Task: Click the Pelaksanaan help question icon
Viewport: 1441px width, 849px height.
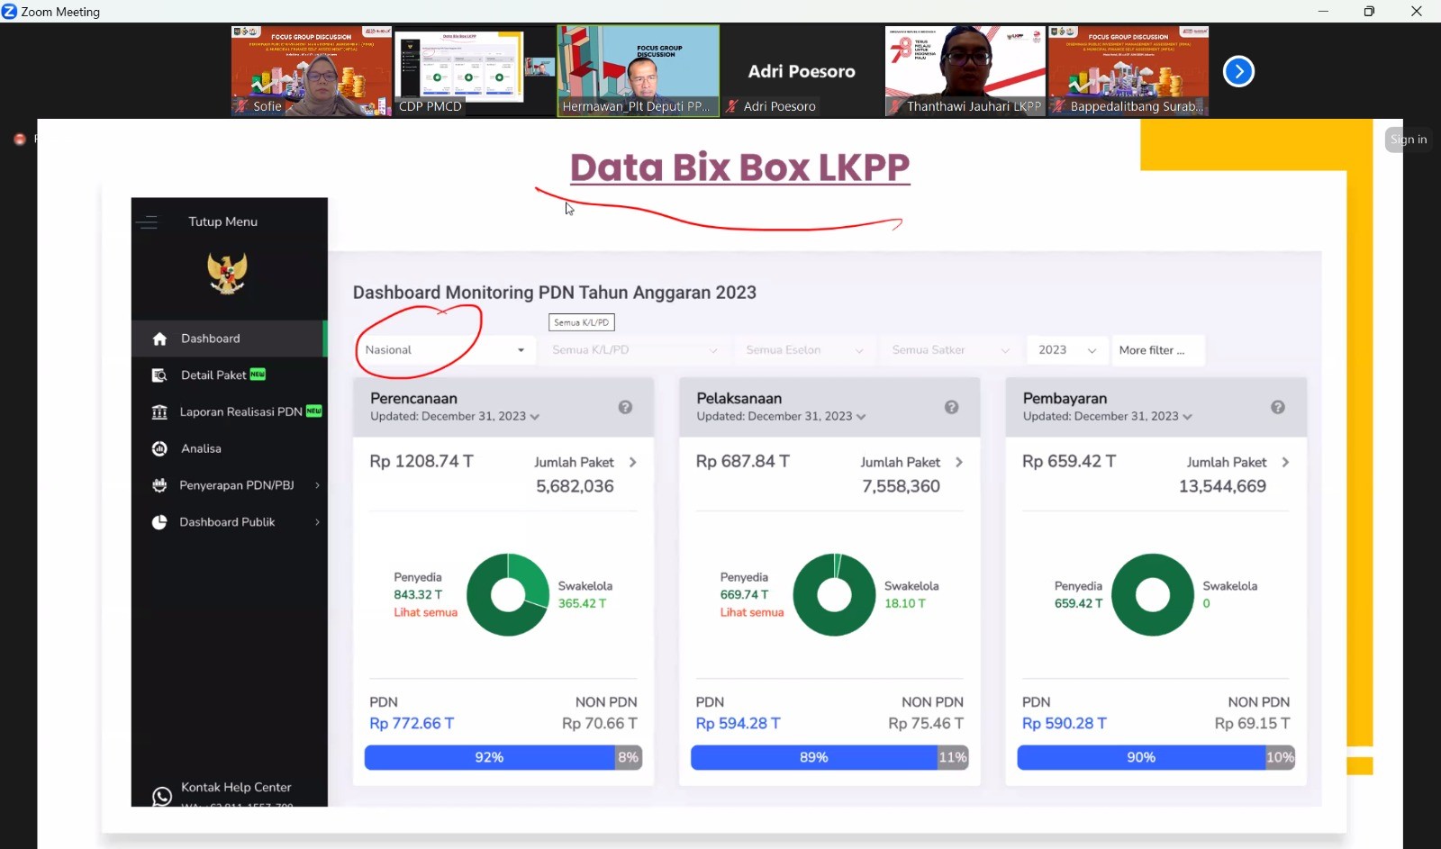Action: (x=951, y=408)
